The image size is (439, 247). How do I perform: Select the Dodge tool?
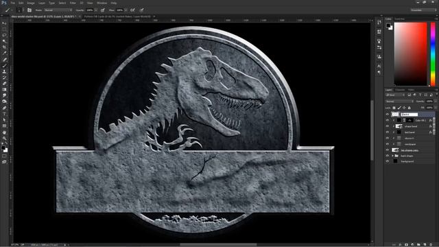coord(4,102)
